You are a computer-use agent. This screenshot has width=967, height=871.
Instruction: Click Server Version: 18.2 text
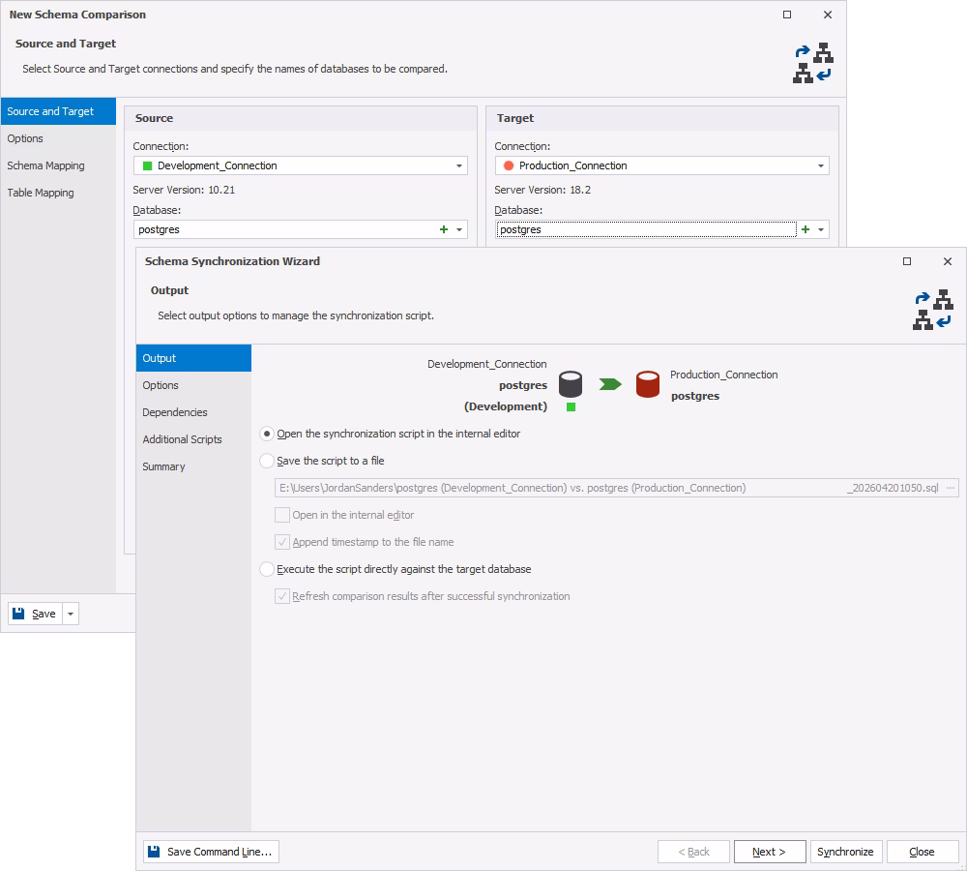pyautogui.click(x=542, y=190)
